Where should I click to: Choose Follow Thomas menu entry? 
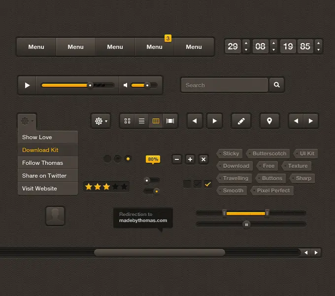pos(48,163)
